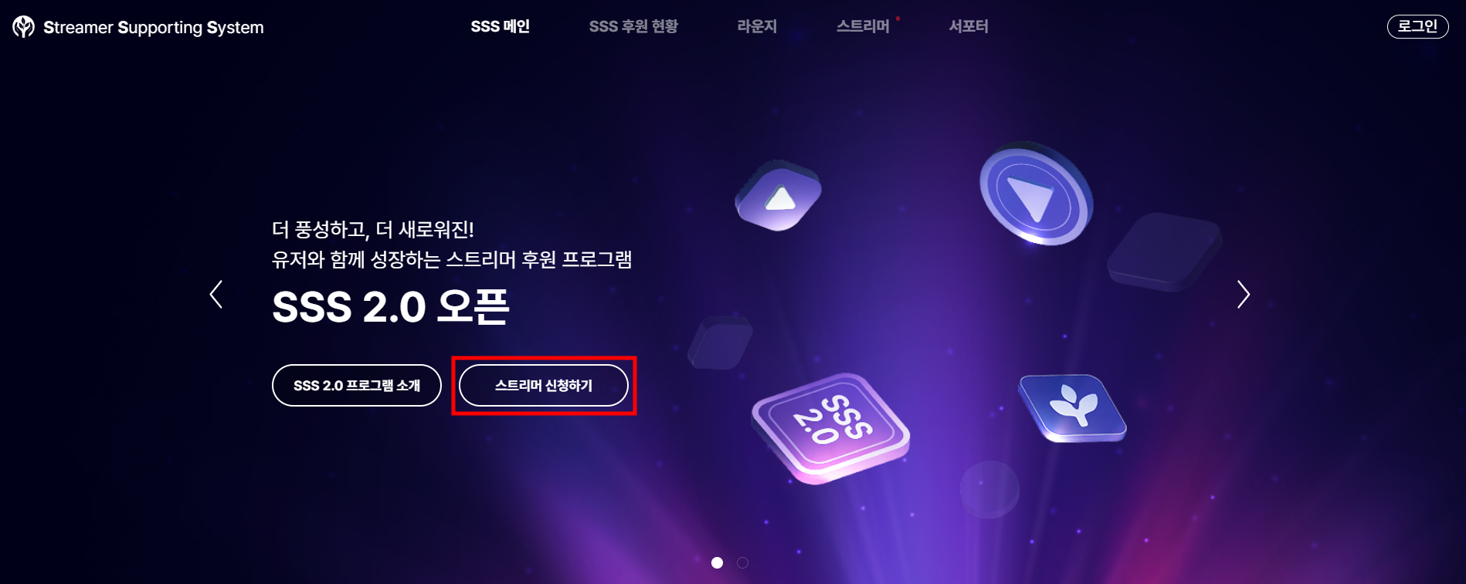Click SSS 2.0 프로그램 소개 button
The height and width of the screenshot is (584, 1466).
click(x=357, y=385)
